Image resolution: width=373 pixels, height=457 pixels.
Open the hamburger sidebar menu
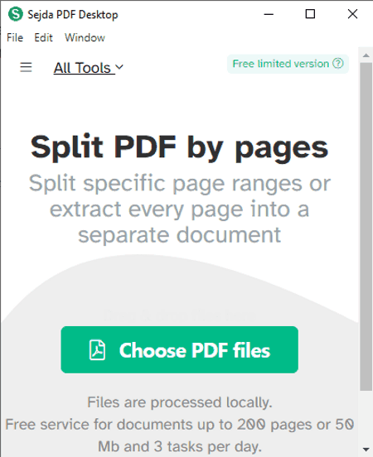point(26,67)
